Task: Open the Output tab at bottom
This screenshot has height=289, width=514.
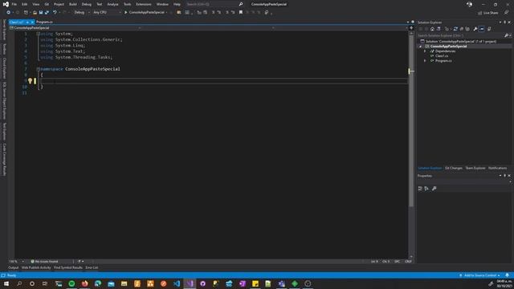Action: click(13, 267)
